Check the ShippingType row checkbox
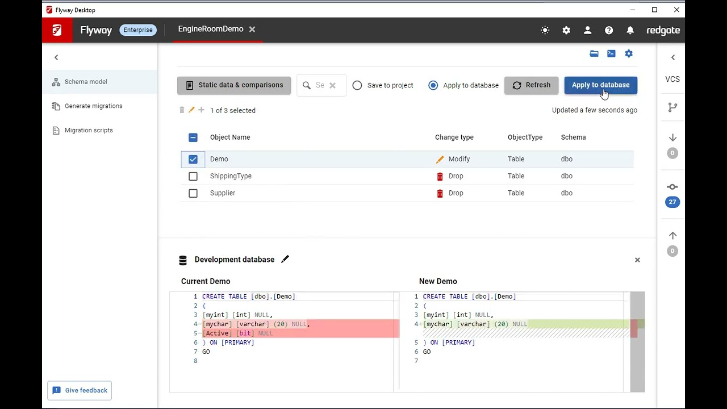This screenshot has width=727, height=409. pos(193,176)
